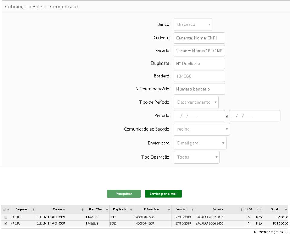290x236 pixels.
Task: Sort by Duplicata column arrows
Action: 131,209
